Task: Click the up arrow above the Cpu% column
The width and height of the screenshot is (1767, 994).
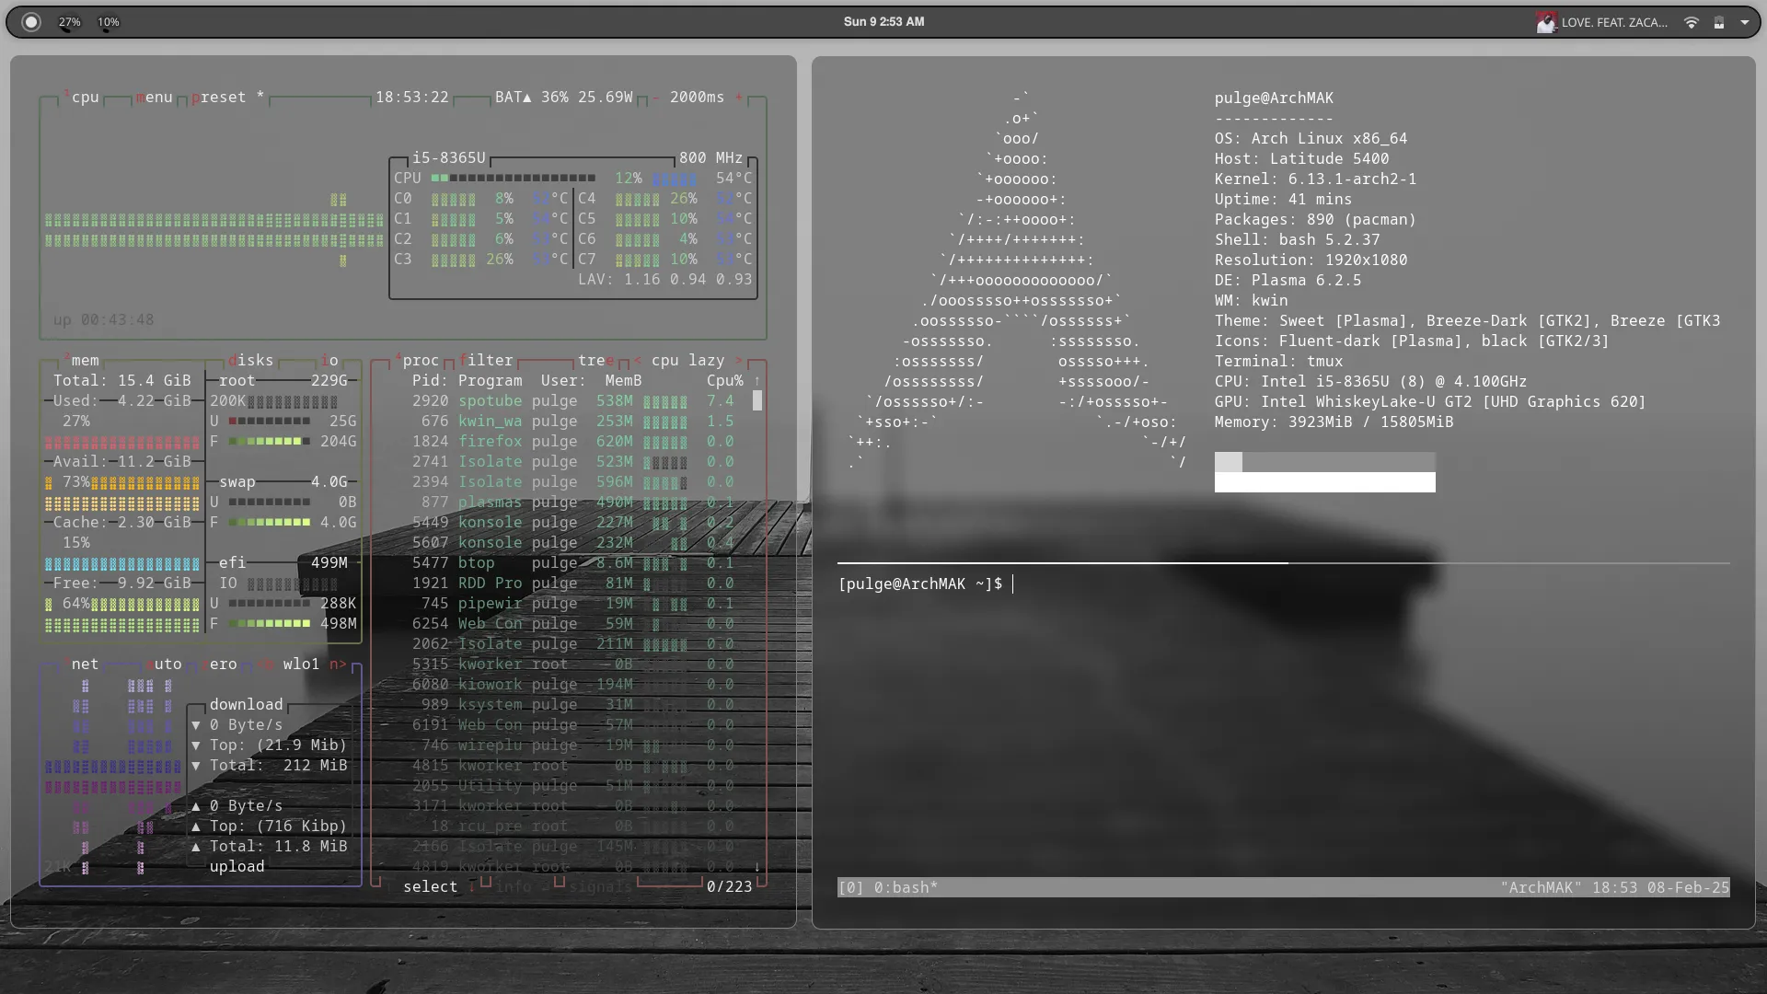Action: (x=756, y=379)
